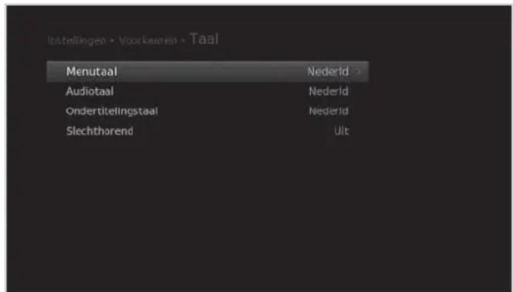Go back to Instellingen in the breadcrumb
The width and height of the screenshot is (513, 292).
(x=77, y=40)
